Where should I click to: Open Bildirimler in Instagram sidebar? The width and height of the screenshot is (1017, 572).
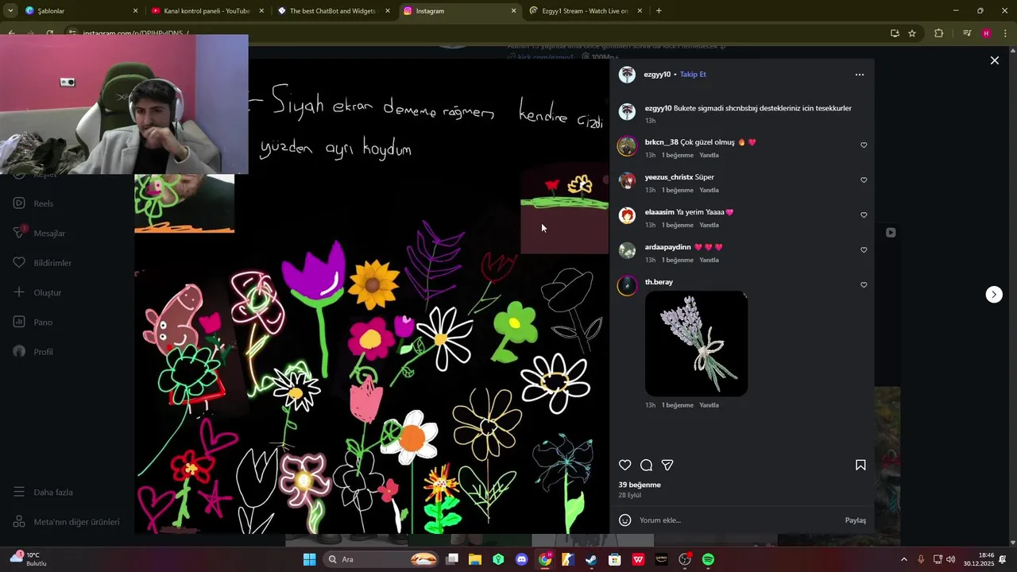42,263
